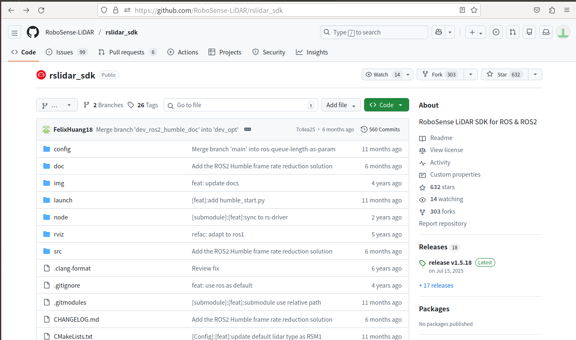Bookmark this page with the star icon
This screenshot has height=340, width=576.
[474, 10]
